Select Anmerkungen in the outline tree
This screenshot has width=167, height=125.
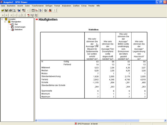coord(20,27)
